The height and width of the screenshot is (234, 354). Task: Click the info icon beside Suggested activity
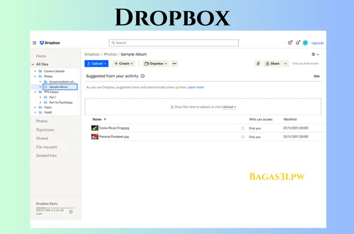coord(143,76)
